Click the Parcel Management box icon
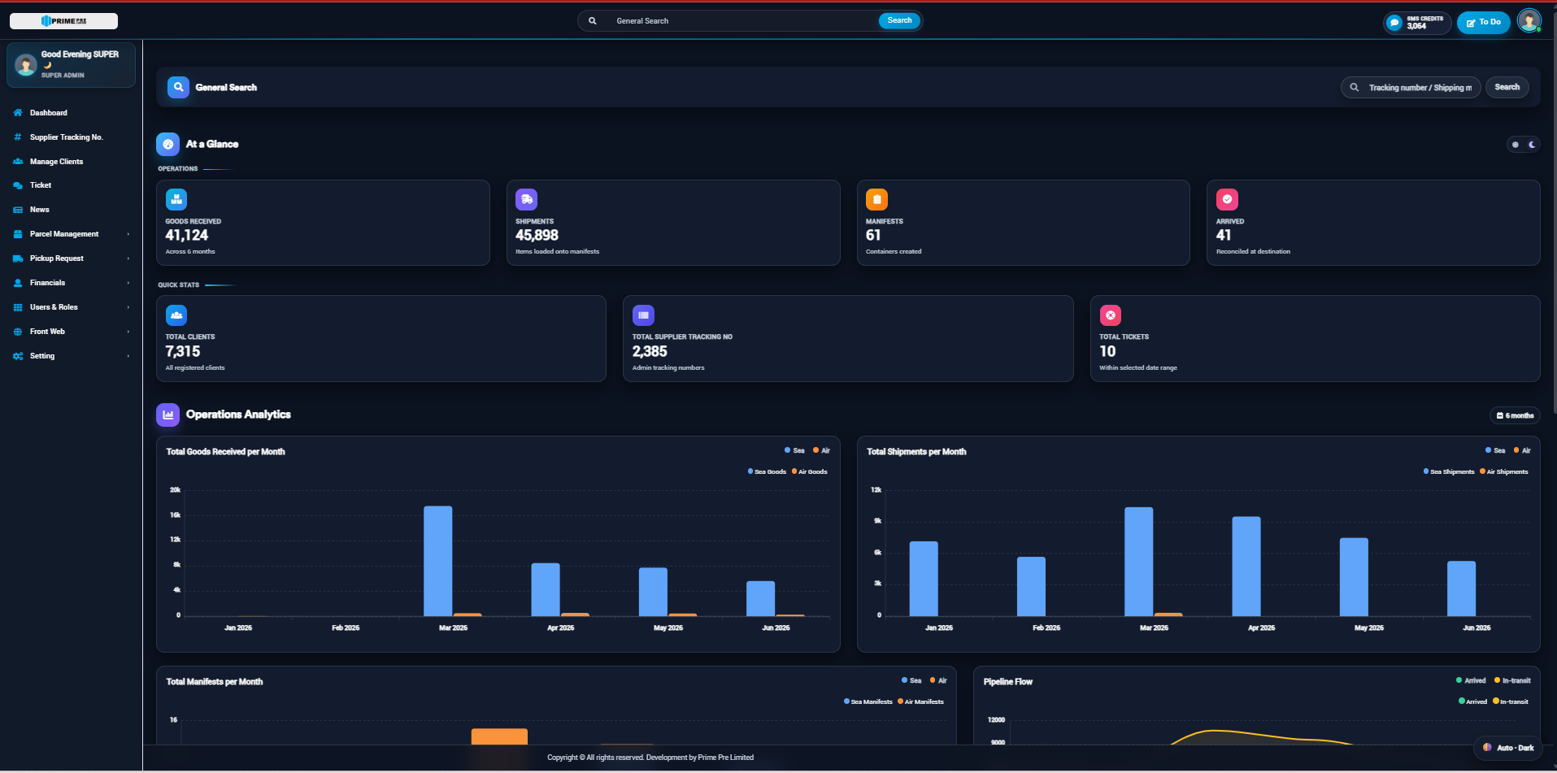1557x773 pixels. click(x=18, y=234)
